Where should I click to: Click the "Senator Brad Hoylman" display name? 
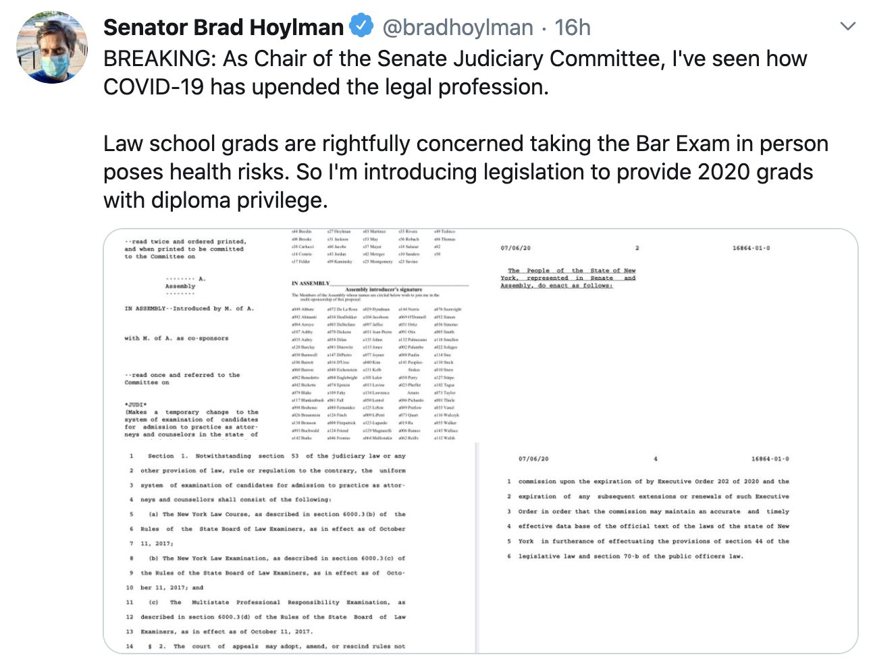[223, 28]
